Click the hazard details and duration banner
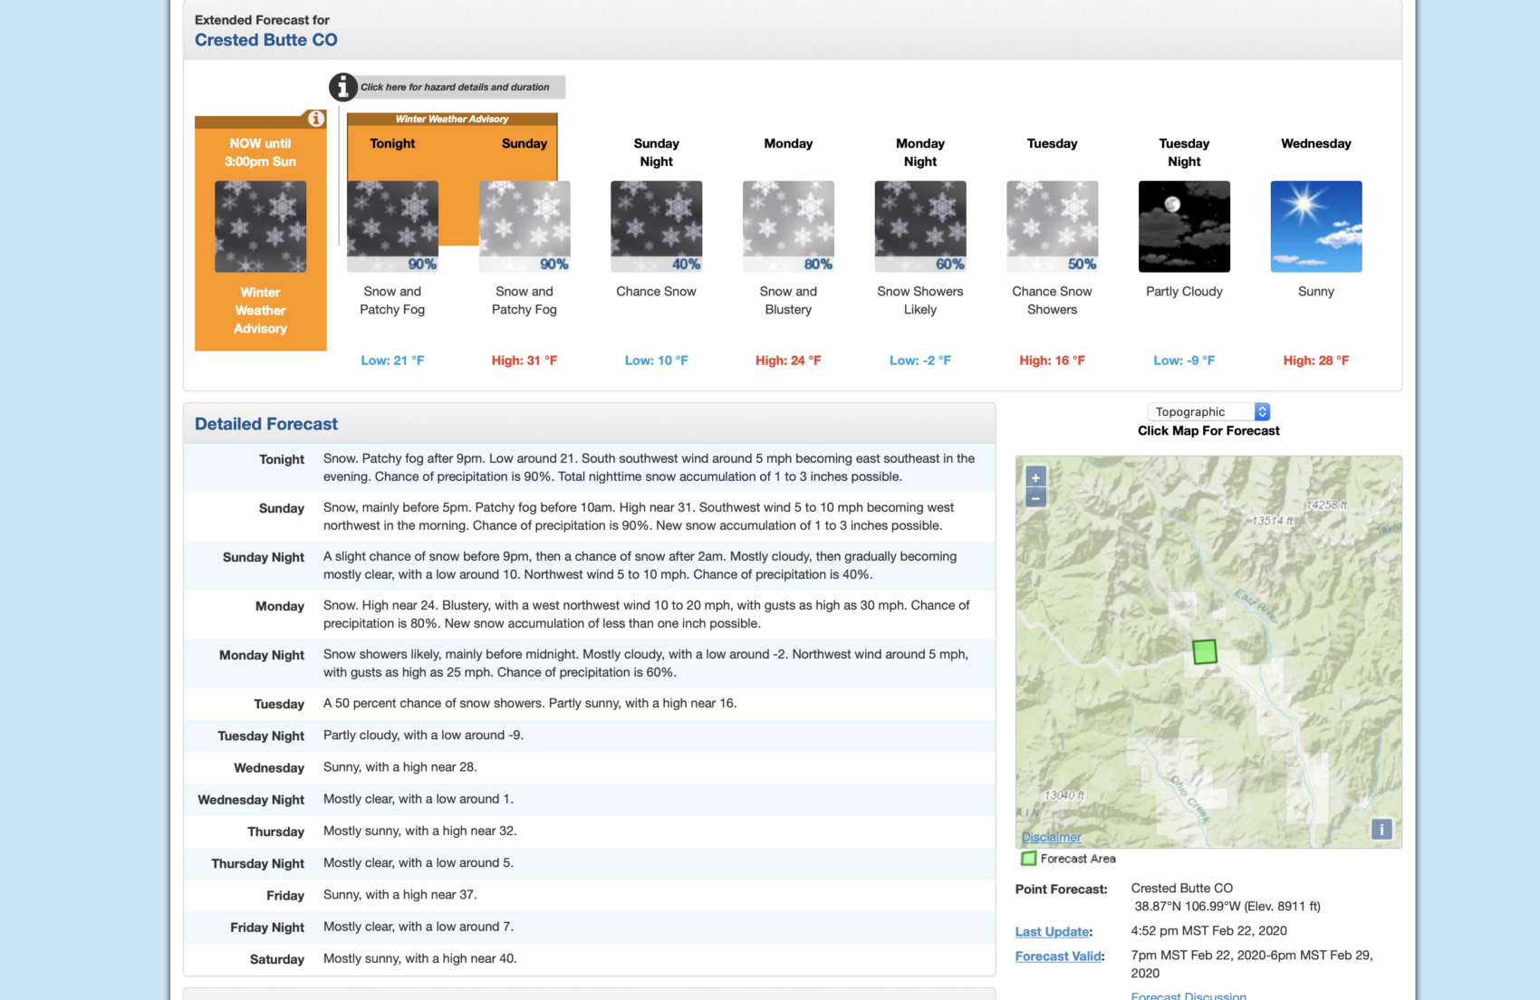 (x=455, y=87)
